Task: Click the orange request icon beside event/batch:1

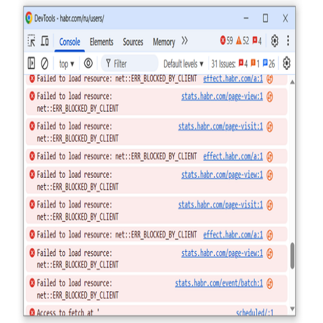Action: click(x=270, y=283)
